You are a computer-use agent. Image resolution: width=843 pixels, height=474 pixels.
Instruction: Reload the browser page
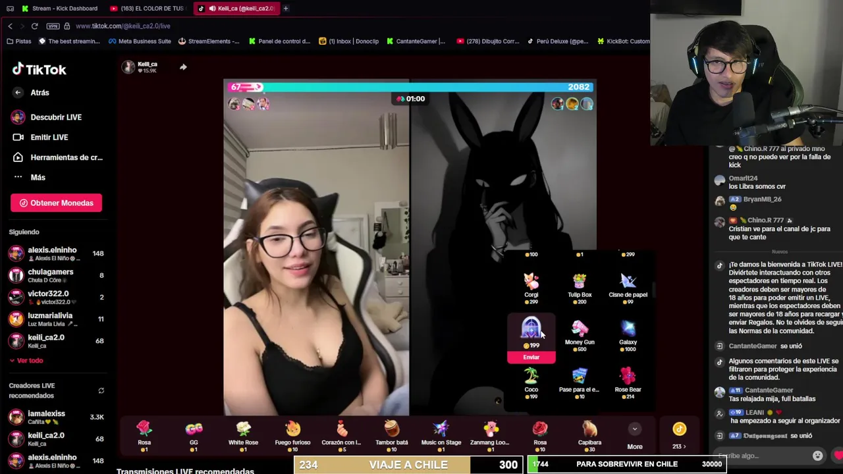coord(34,26)
